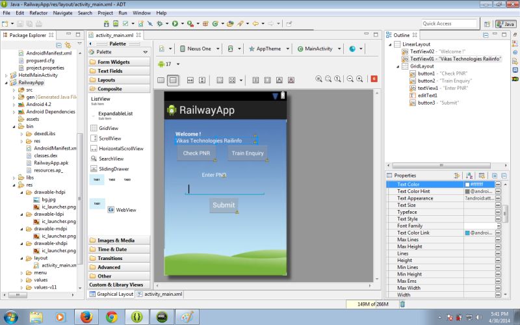The image size is (520, 325).
Task: Click the Open Perspective icon
Action: click(x=487, y=24)
